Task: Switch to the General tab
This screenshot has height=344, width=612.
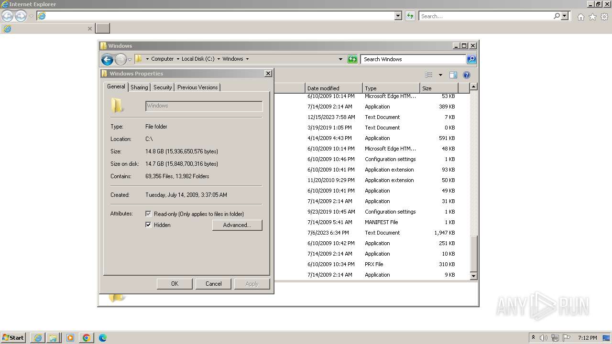Action: 116,86
